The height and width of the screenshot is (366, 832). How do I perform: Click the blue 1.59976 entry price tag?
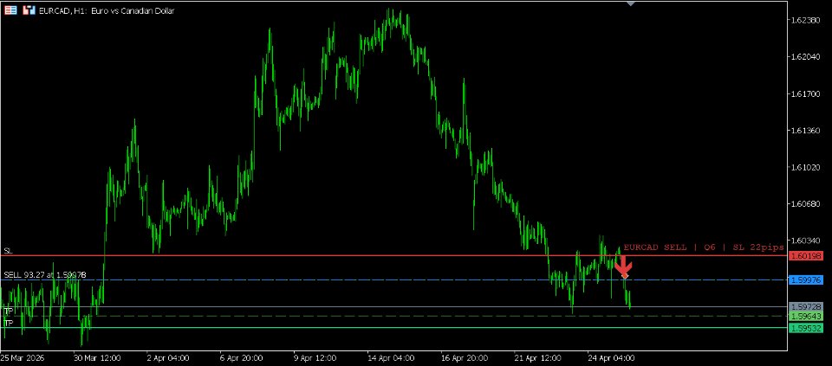tap(806, 279)
